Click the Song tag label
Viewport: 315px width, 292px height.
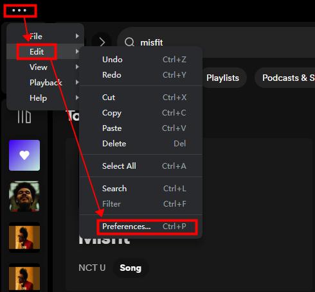pos(130,268)
